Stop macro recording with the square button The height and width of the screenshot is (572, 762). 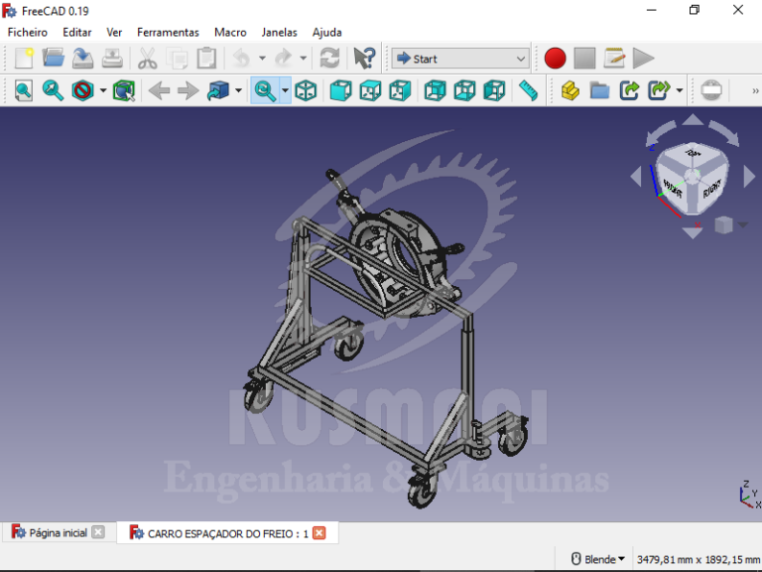(x=584, y=59)
